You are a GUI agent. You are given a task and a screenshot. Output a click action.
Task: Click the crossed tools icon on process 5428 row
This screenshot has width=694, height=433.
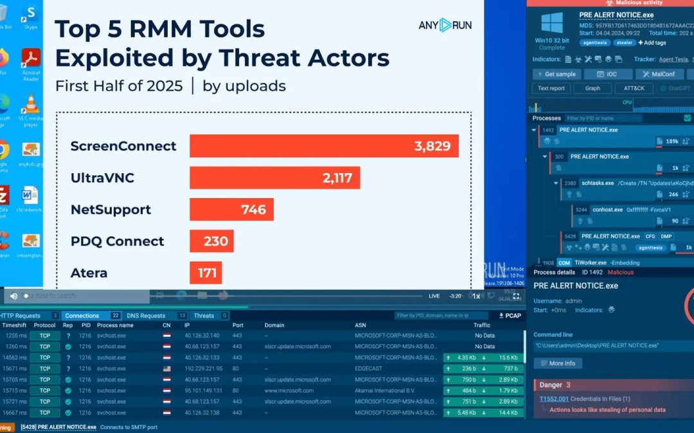pos(605,248)
